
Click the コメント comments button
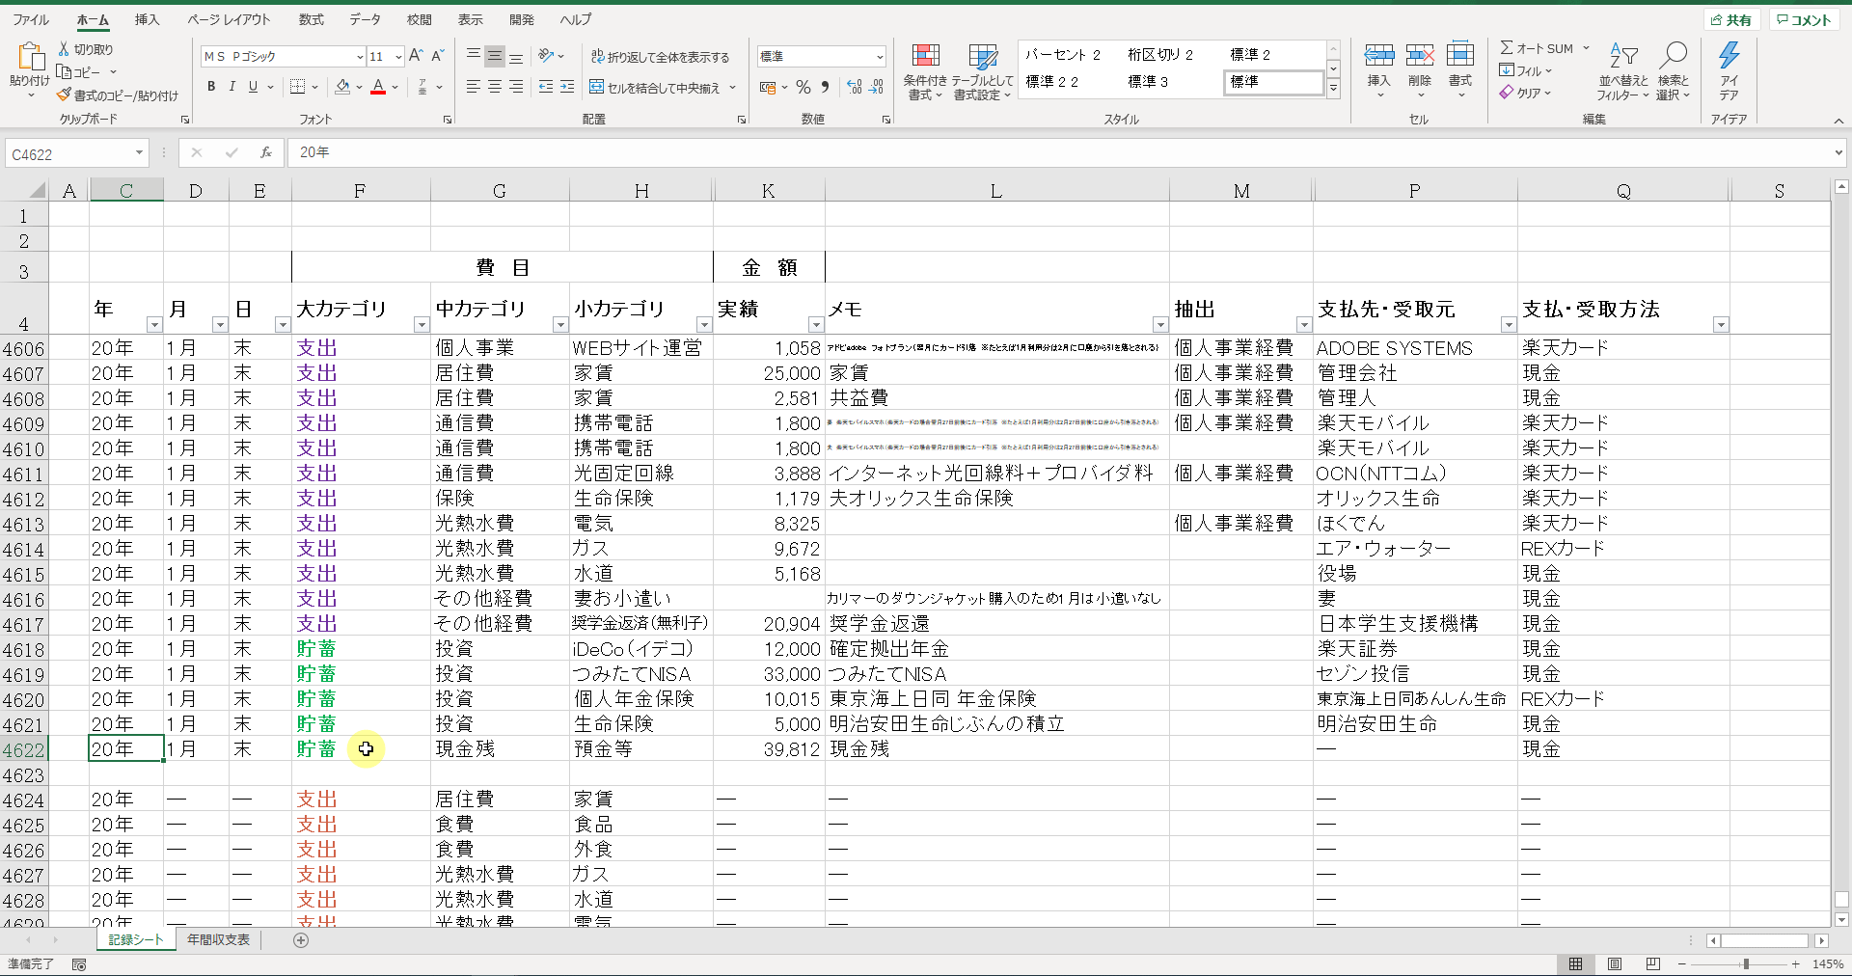click(1804, 20)
